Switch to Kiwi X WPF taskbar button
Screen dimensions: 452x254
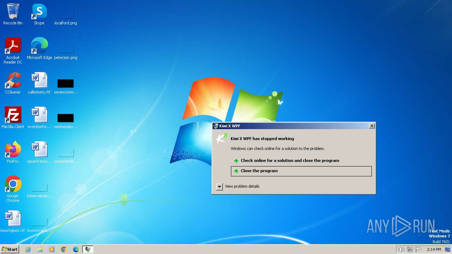click(88, 249)
